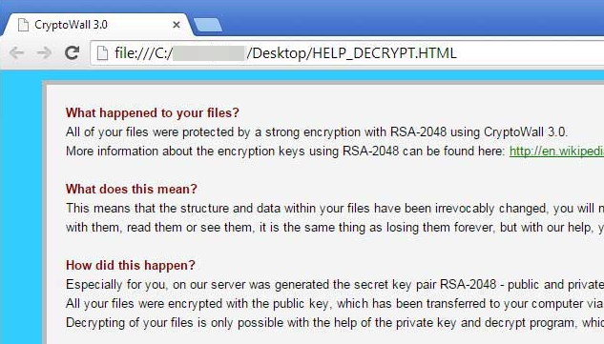Image resolution: width=604 pixels, height=344 pixels.
Task: Close the CryptoWall 3.0 tab
Action: click(177, 25)
